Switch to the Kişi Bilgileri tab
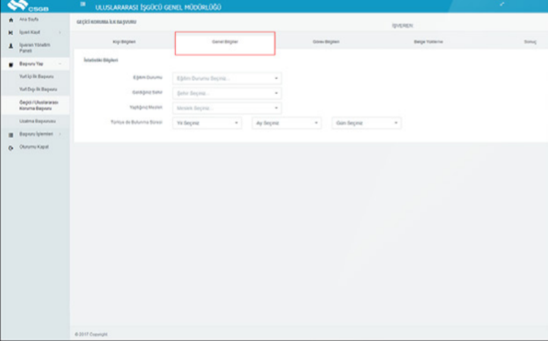This screenshot has height=341, width=548. point(125,42)
